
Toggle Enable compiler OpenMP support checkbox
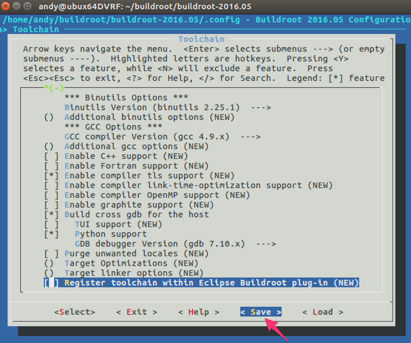[x=51, y=195]
